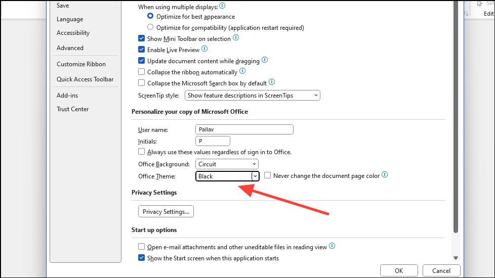Uncheck Show the Start screen on startup
Viewport: 495px width, 278px height.
(141, 258)
